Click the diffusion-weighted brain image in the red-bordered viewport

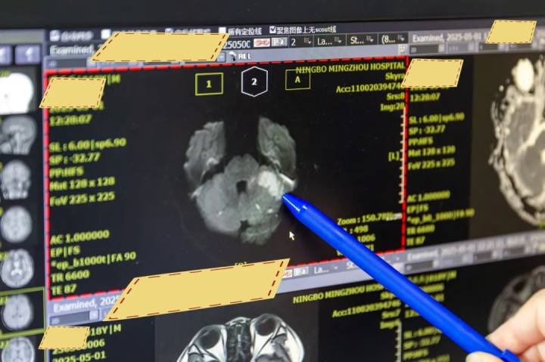pyautogui.click(x=241, y=181)
